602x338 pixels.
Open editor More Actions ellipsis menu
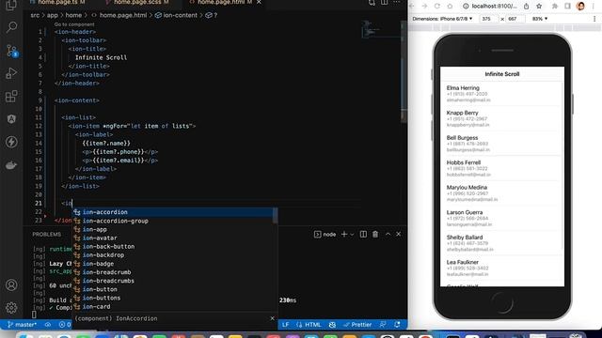[x=397, y=3]
